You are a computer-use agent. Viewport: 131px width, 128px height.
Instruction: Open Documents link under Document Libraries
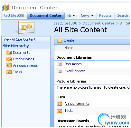pyautogui.click(x=73, y=64)
